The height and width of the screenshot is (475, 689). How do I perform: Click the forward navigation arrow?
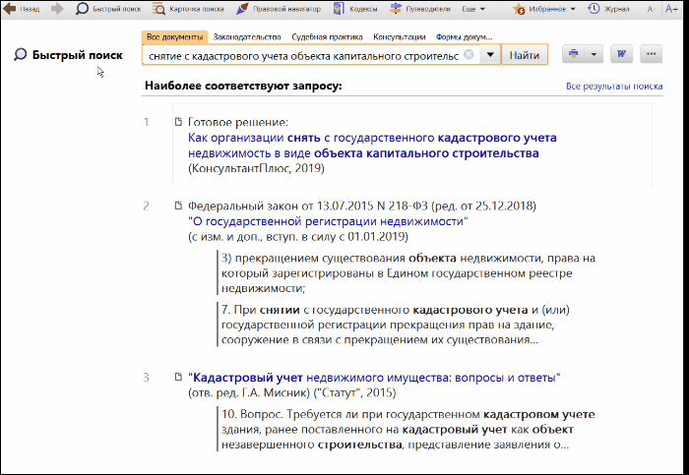click(x=57, y=9)
